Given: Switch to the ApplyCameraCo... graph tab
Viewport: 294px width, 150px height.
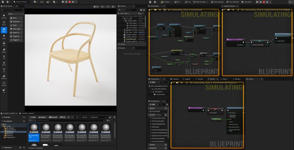Looking at the screenshot, I should pyautogui.click(x=229, y=6).
